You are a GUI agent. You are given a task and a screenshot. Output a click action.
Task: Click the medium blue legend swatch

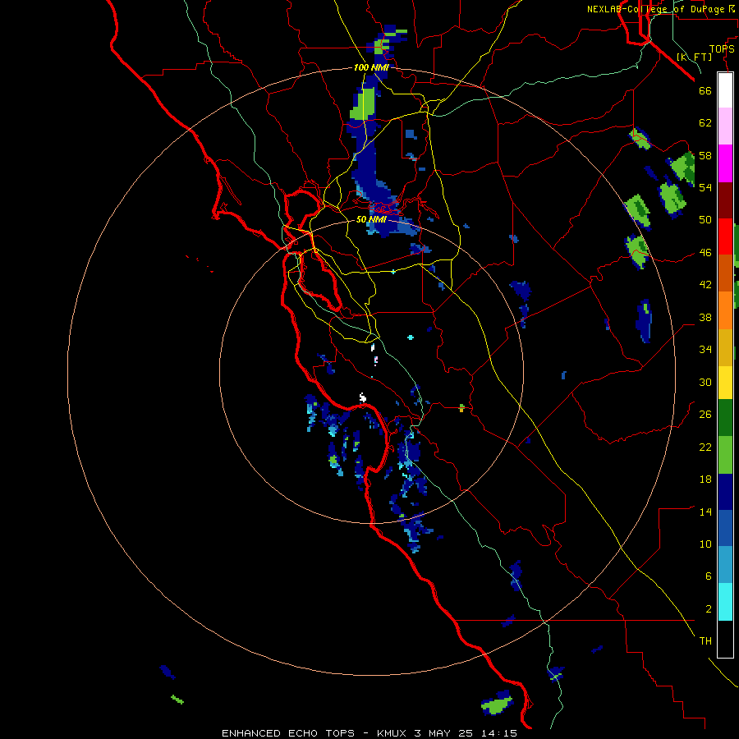(725, 528)
